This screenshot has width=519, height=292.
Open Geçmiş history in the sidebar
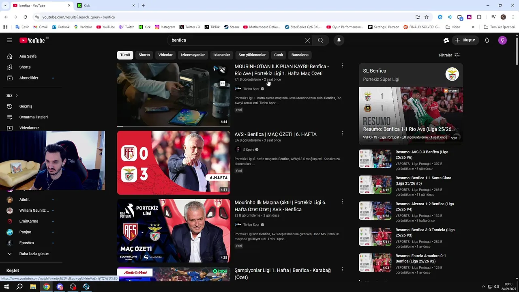click(x=25, y=106)
